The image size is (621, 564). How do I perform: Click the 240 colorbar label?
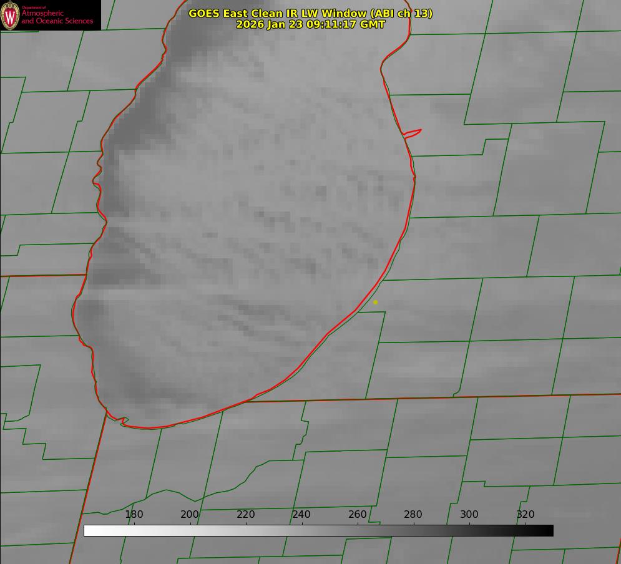pyautogui.click(x=301, y=514)
